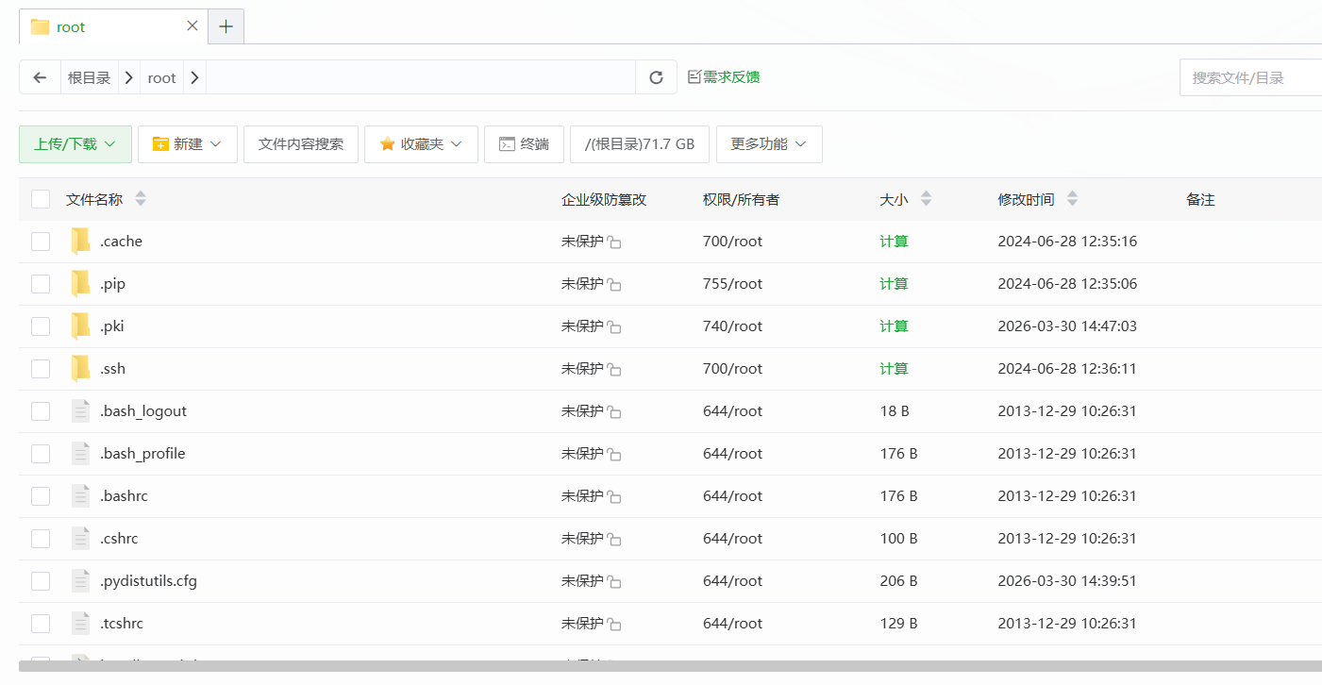Viewport: 1322px width, 685px height.
Task: Open the 更多功能 dropdown
Action: 768,144
